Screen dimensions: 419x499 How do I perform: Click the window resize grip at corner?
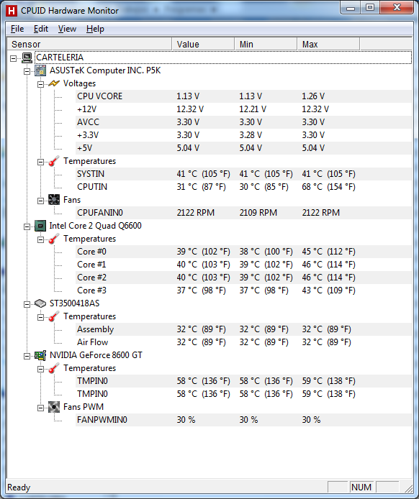click(x=408, y=488)
